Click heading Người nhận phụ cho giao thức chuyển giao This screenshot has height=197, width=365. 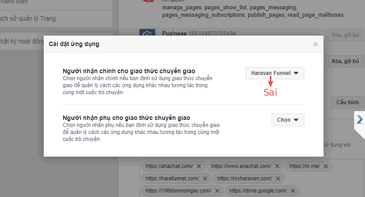126,118
